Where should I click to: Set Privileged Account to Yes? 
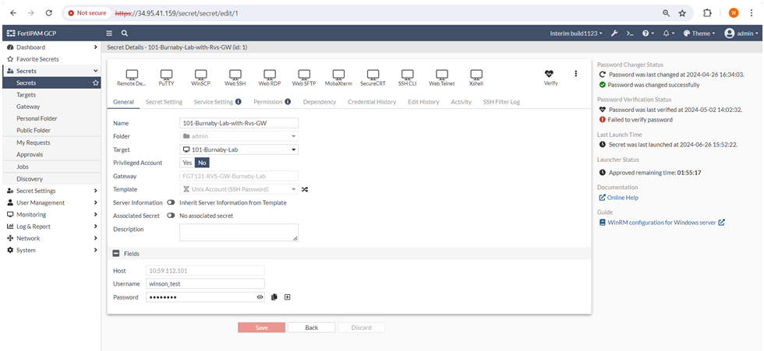coord(187,163)
